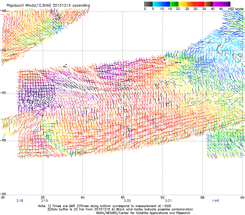Image resolution: width=245 pixels, height=215 pixels.
Task: Click the purple overpass time '3:21'
Action: (x=168, y=201)
